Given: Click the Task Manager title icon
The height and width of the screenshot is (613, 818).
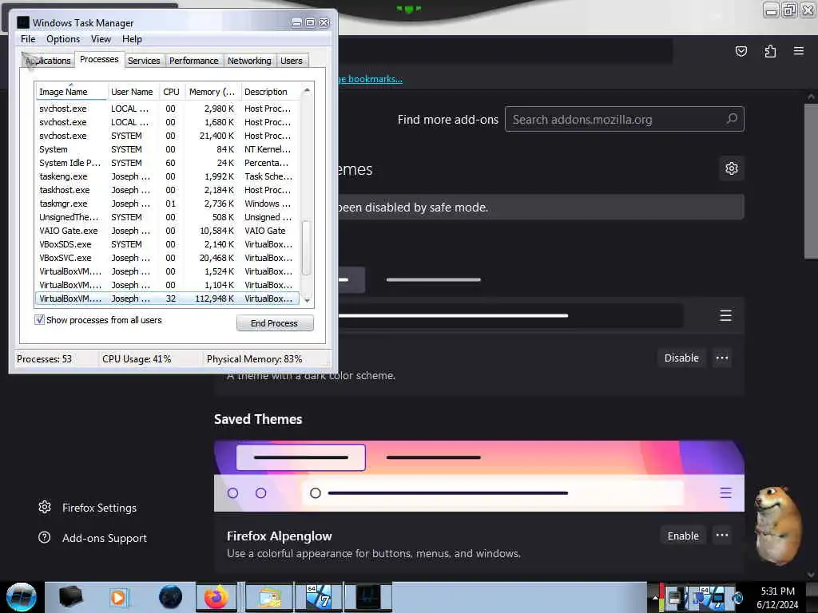Looking at the screenshot, I should (23, 22).
